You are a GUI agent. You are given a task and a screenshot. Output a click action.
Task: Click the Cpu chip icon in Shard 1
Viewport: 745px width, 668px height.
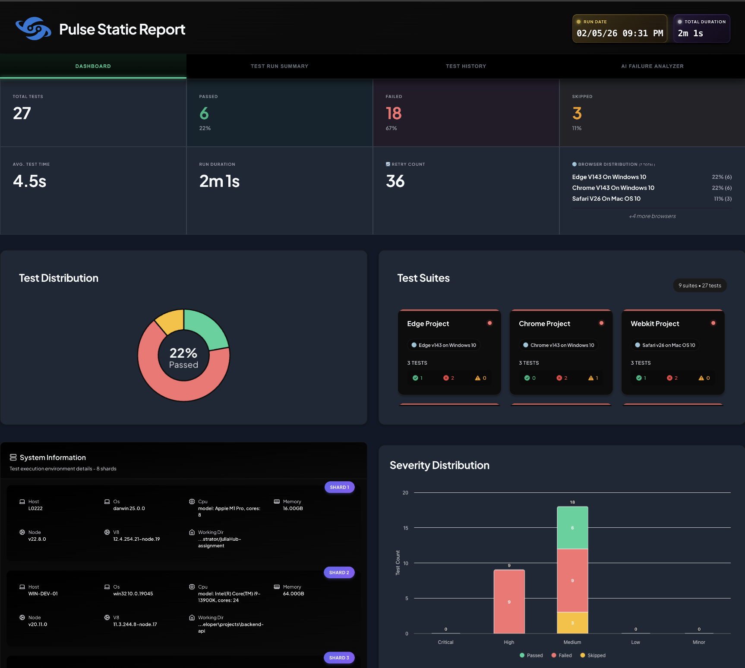pyautogui.click(x=192, y=501)
